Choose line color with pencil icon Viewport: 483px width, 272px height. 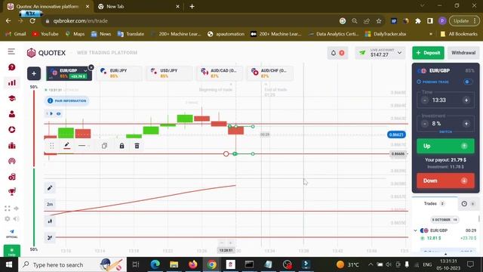pyautogui.click(x=67, y=146)
